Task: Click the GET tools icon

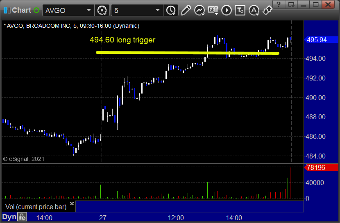Action: 213,10
